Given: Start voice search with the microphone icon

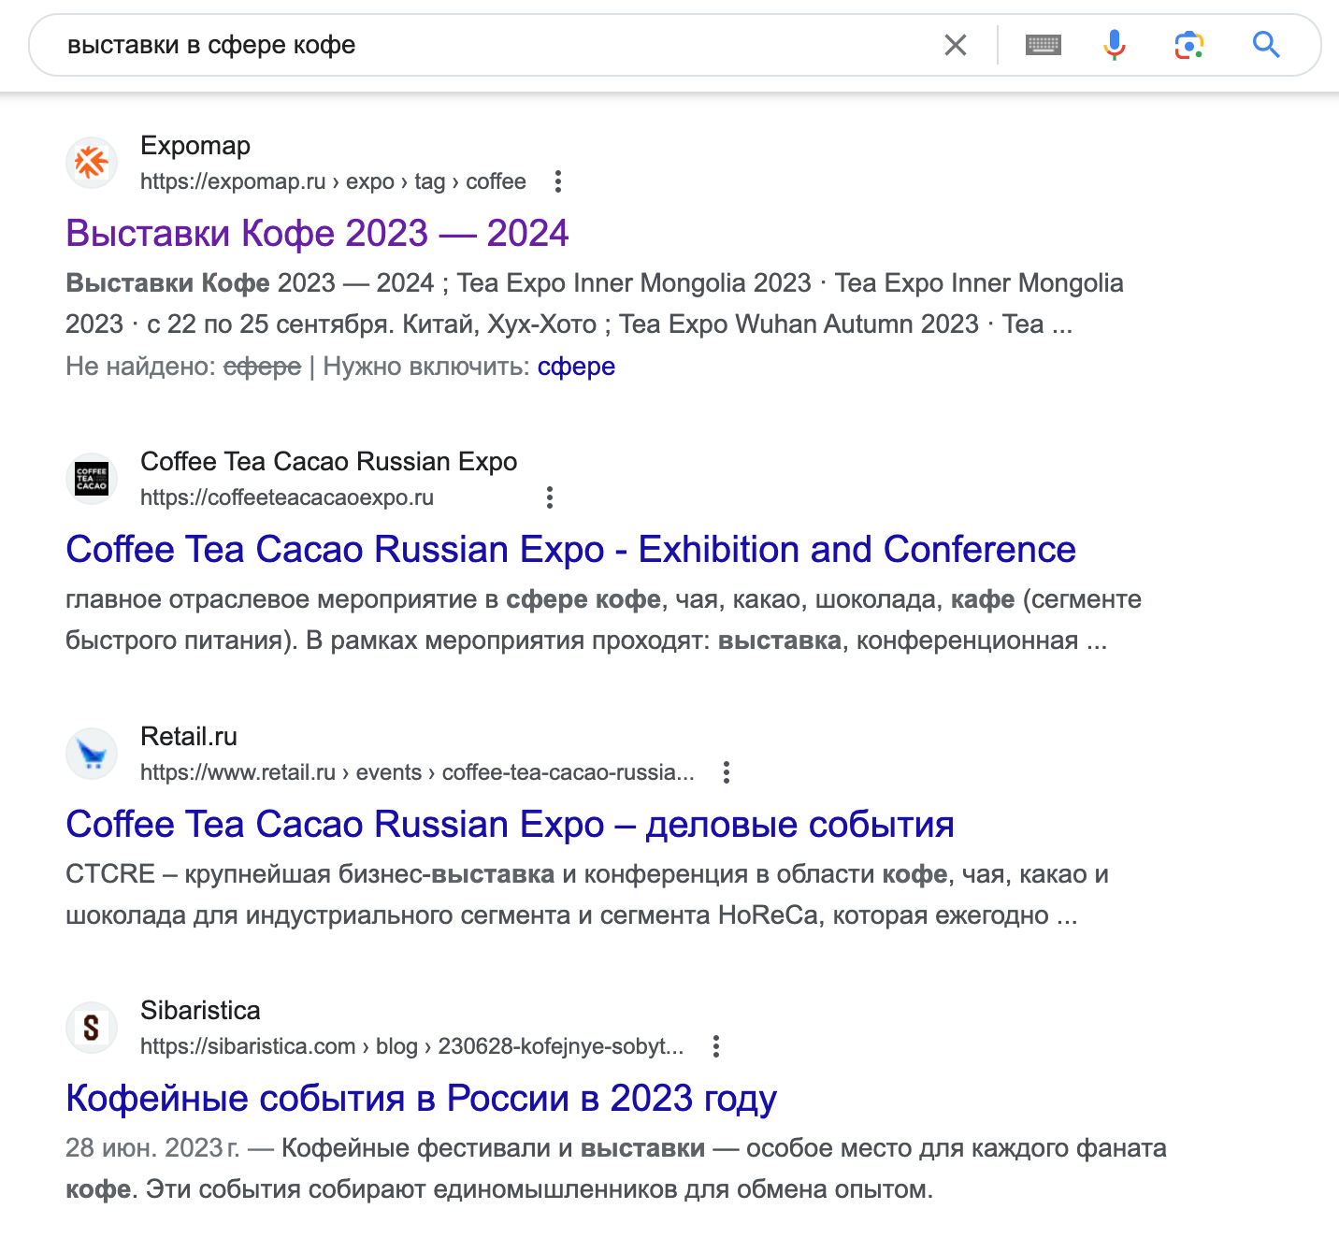Looking at the screenshot, I should point(1114,45).
